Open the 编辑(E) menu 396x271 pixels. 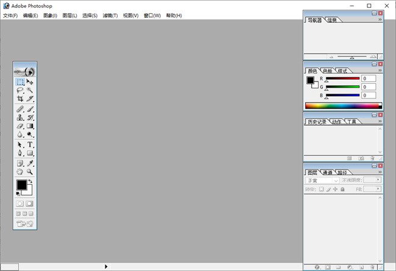tap(30, 16)
